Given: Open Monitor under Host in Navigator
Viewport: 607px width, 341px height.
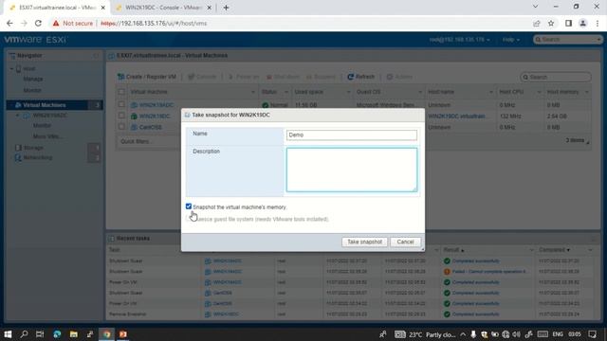Looking at the screenshot, I should [x=32, y=90].
